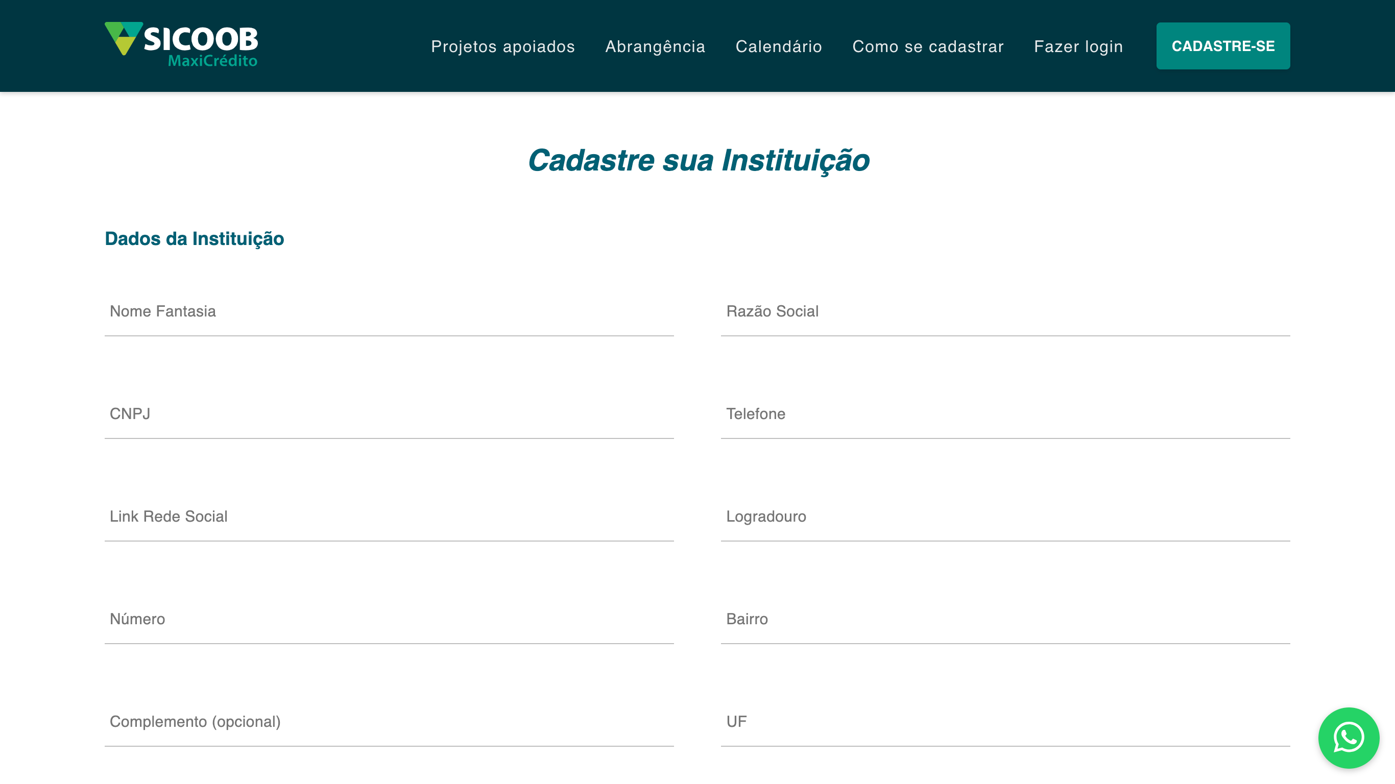Focus the Logradouro input
The width and height of the screenshot is (1395, 784).
1005,517
